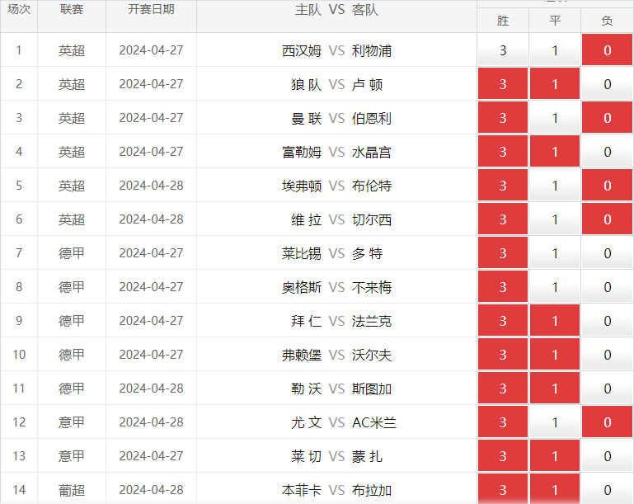This screenshot has width=634, height=504.
Task: Deselect draw (1) for 勒沃 VS 斯图加
Action: [555, 389]
